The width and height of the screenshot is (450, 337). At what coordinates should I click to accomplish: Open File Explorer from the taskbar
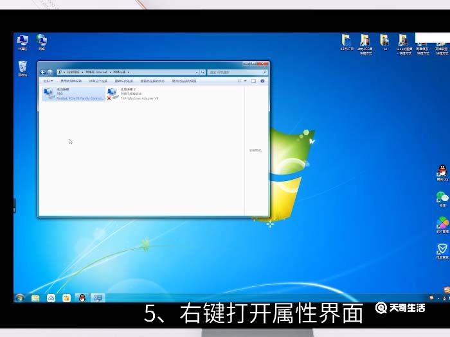click(35, 298)
